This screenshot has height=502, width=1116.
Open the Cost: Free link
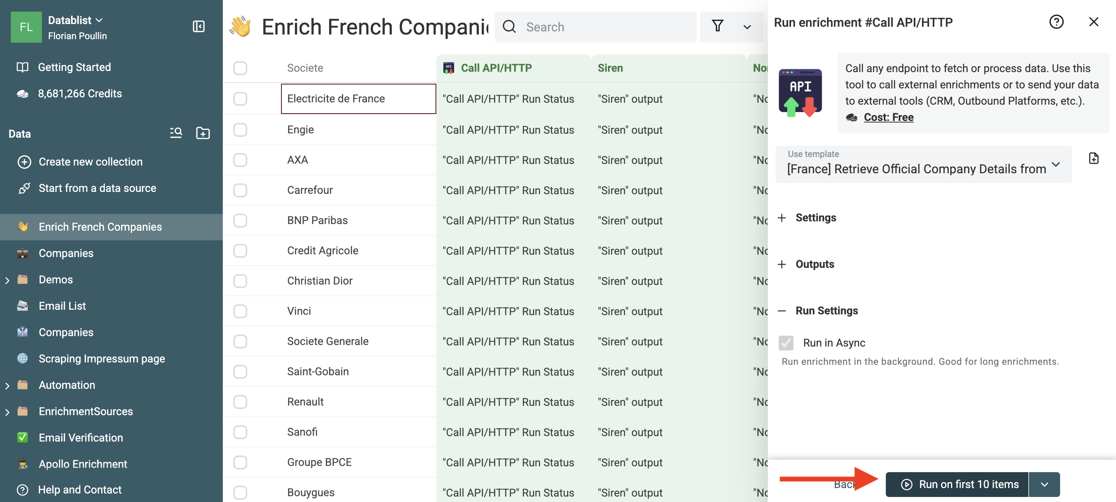point(888,117)
